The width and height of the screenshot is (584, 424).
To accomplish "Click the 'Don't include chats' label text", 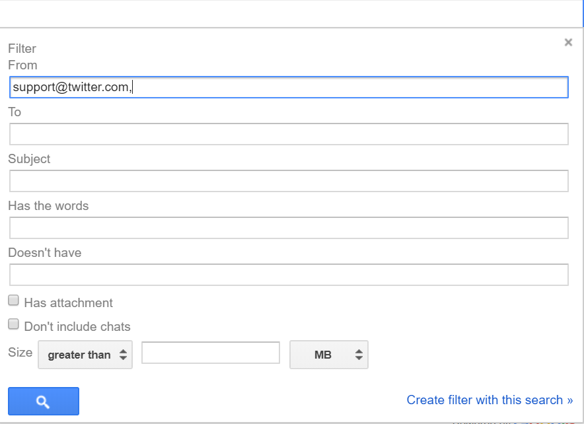I will pyautogui.click(x=77, y=327).
